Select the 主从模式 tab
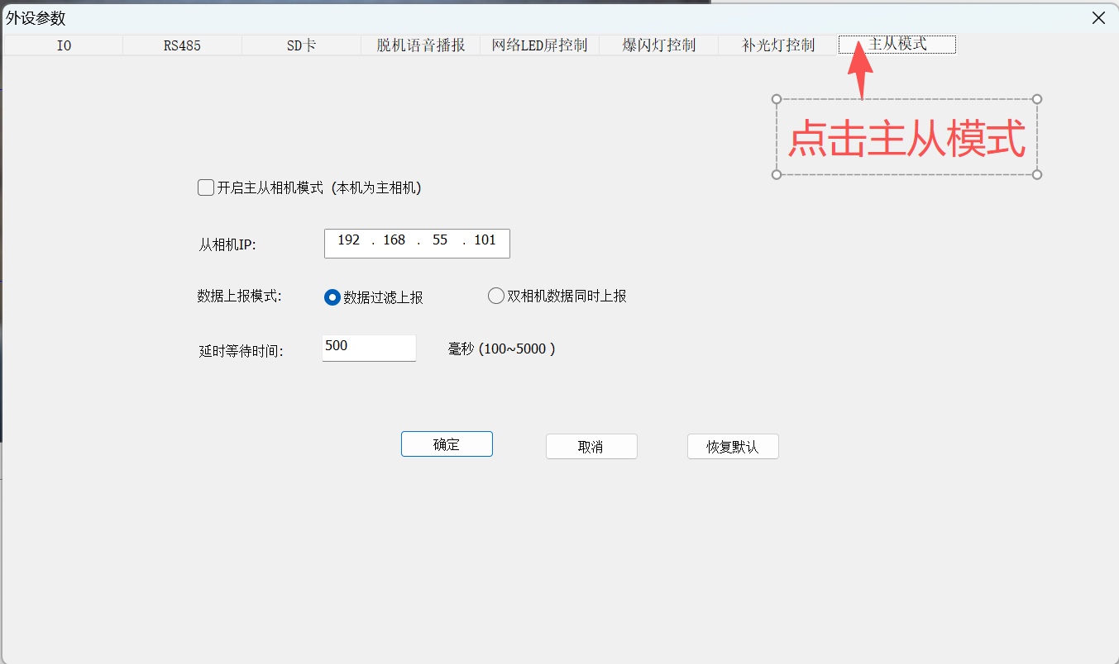The height and width of the screenshot is (664, 1119). [x=897, y=45]
